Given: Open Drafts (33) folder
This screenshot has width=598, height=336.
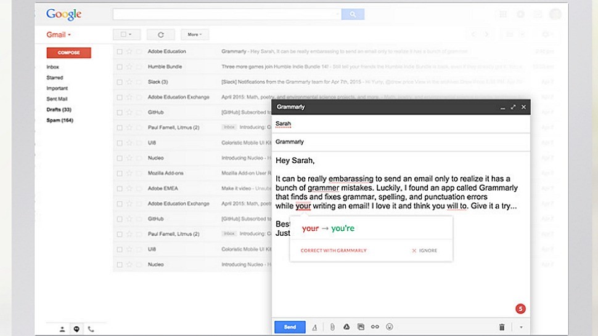Looking at the screenshot, I should coord(59,110).
